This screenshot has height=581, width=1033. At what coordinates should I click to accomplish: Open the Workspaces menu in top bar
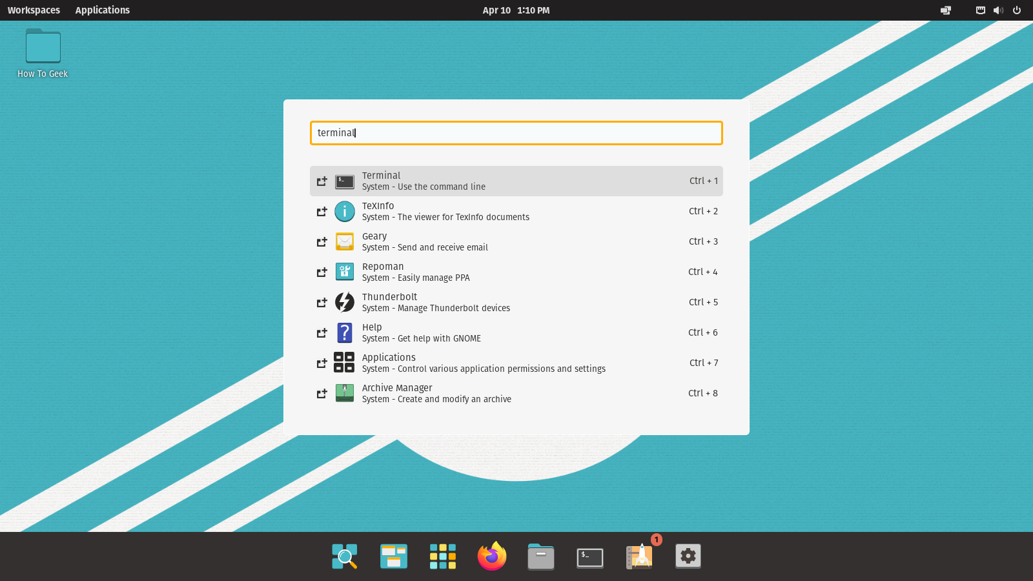click(x=34, y=10)
